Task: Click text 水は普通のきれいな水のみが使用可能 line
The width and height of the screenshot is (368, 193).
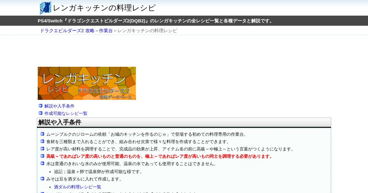Action: click(132, 164)
